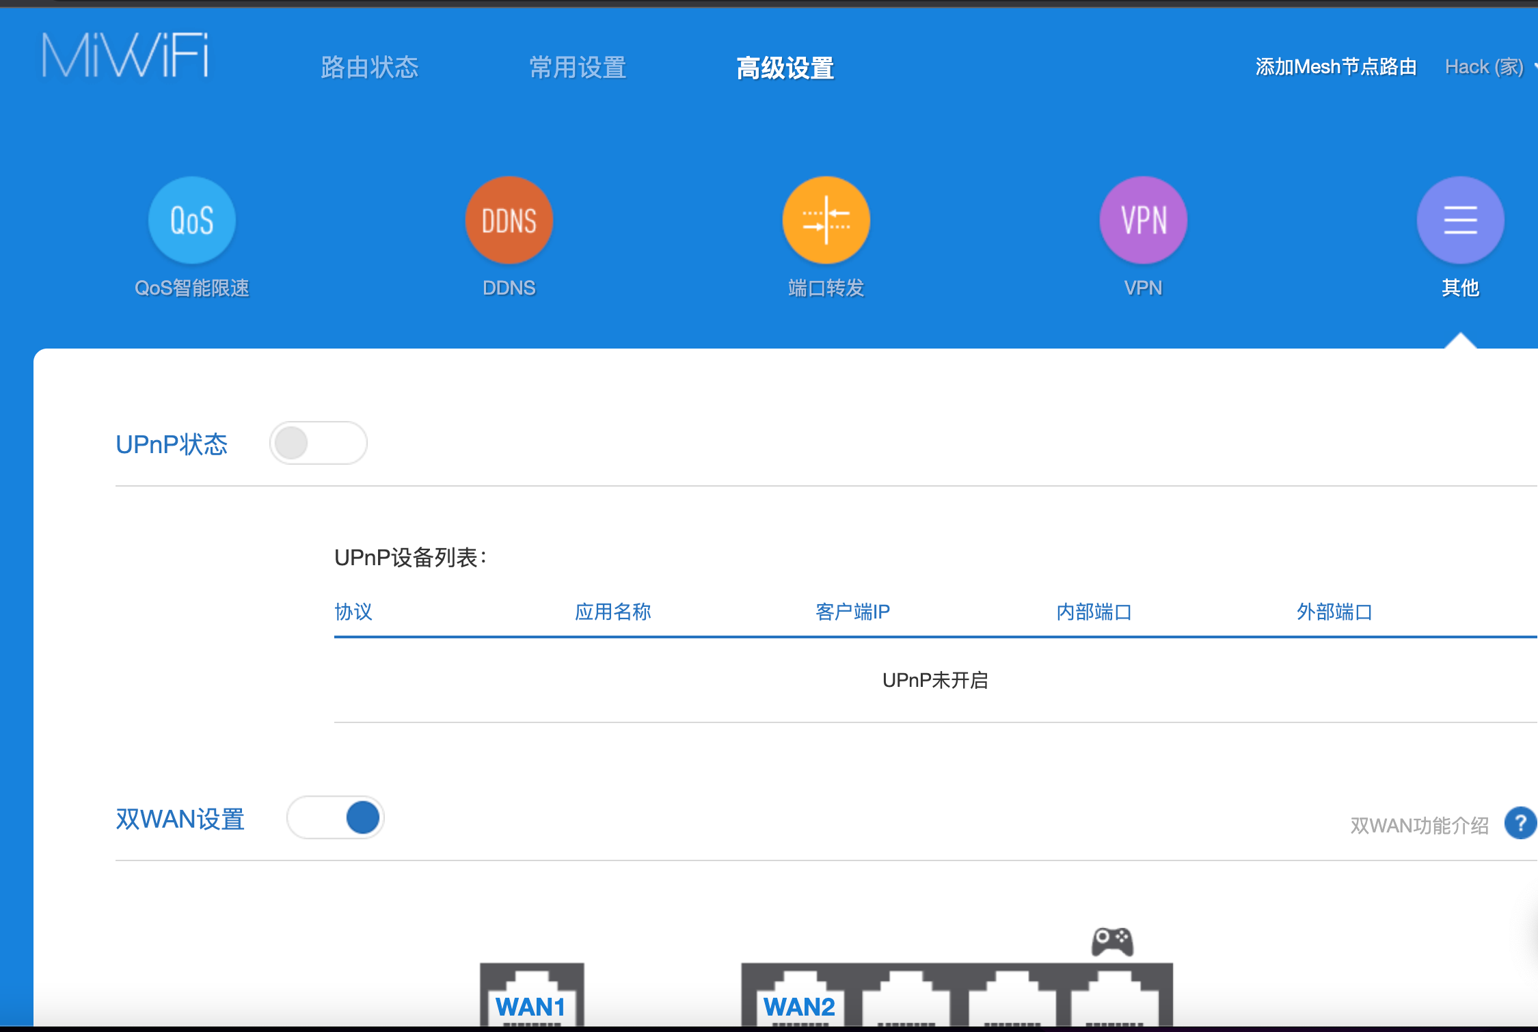This screenshot has height=1032, width=1538.
Task: Click the blue question mark help icon
Action: pos(1520,823)
